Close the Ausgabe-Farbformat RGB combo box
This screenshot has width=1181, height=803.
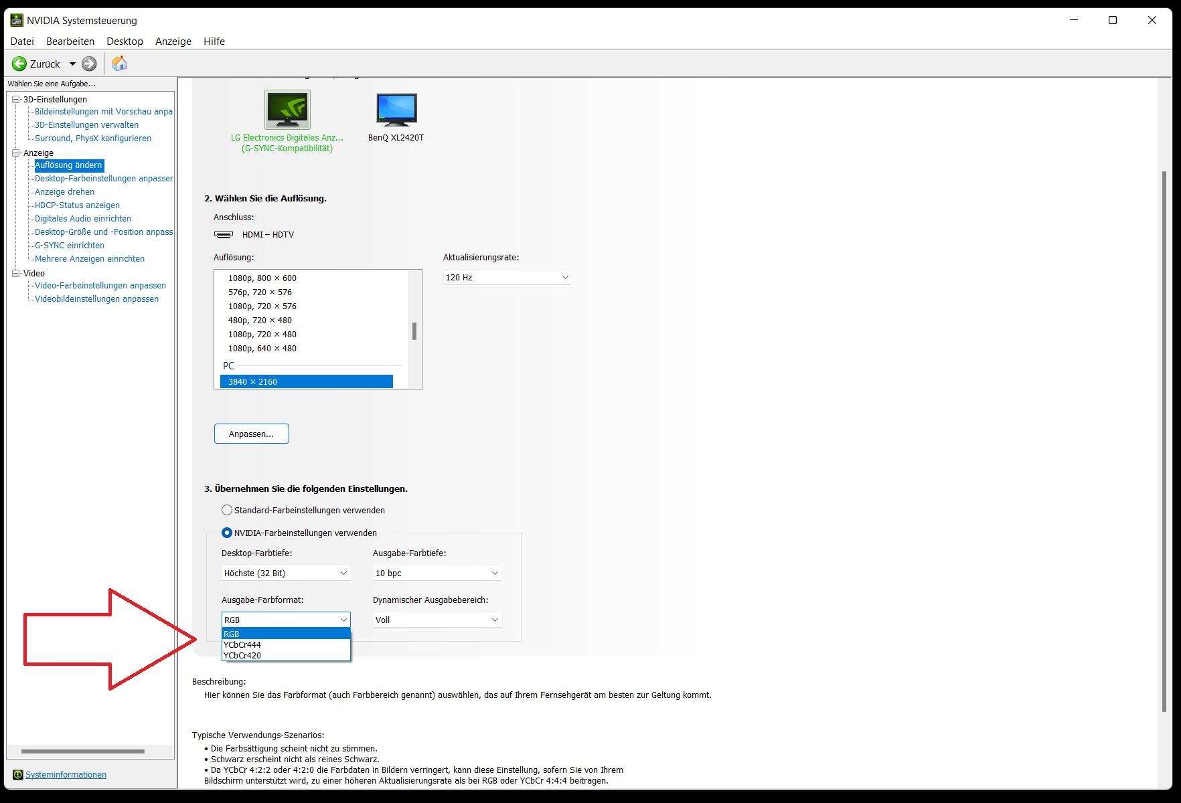pos(286,620)
